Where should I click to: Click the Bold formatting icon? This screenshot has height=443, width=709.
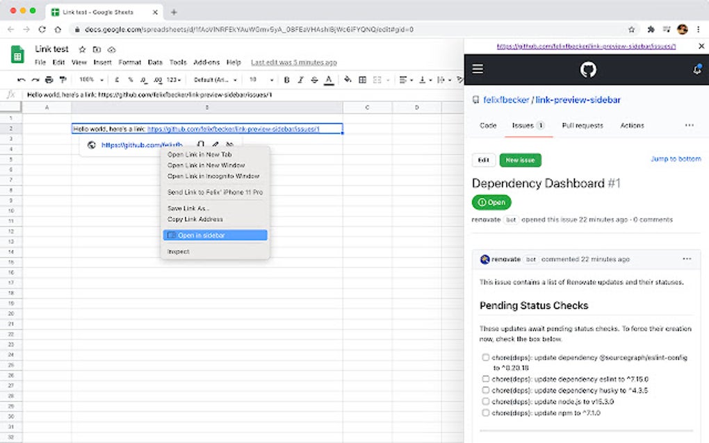click(x=288, y=80)
